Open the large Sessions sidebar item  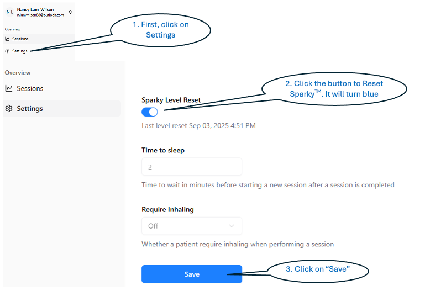(x=30, y=88)
